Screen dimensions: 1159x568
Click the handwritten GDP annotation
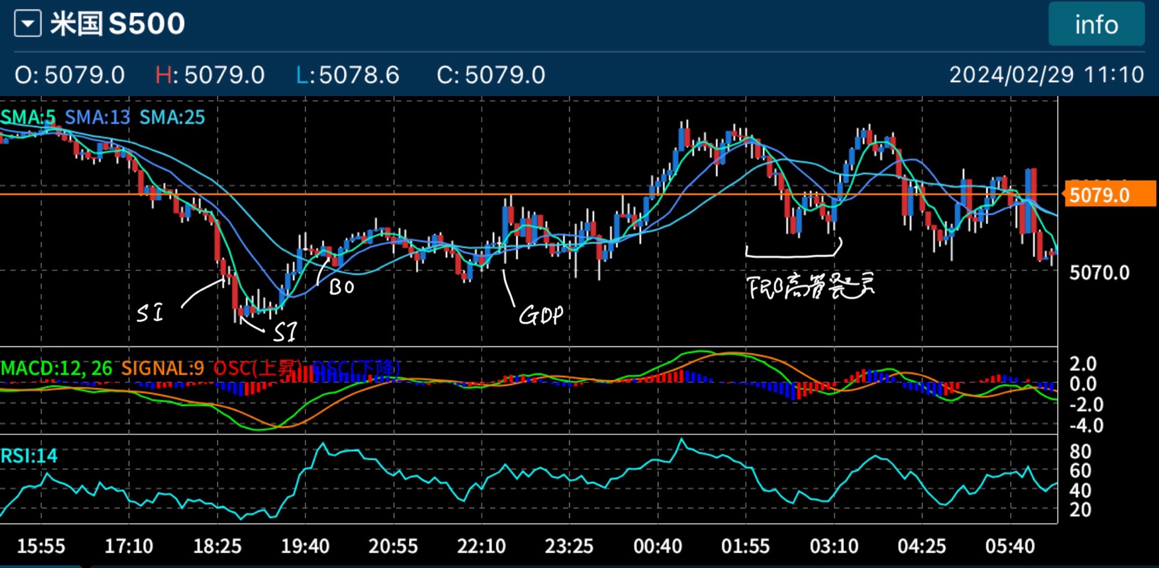pyautogui.click(x=540, y=316)
